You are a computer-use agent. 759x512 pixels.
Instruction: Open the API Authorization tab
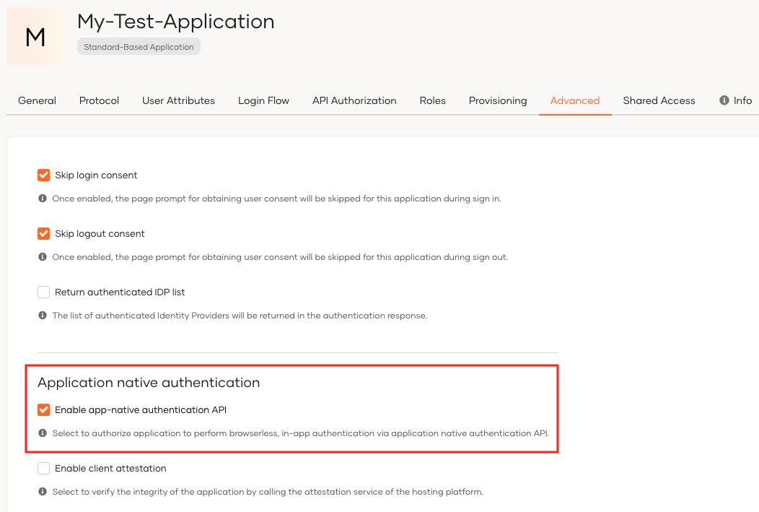354,100
